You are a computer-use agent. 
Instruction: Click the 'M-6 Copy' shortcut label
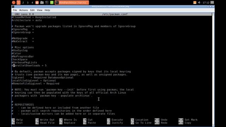(x=185, y=123)
